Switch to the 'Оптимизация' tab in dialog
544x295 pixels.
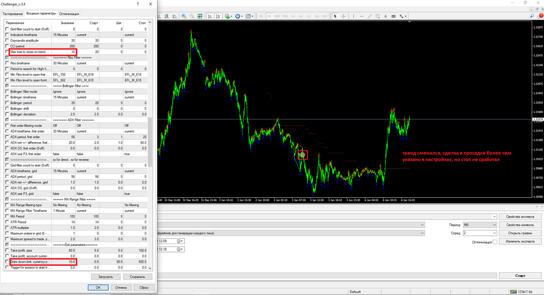(69, 14)
